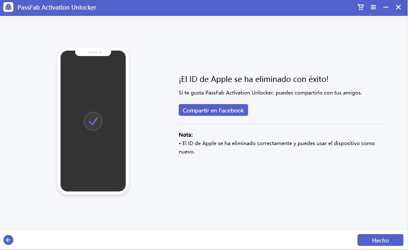Share PassFab Activation Unlocker on Facebook
Viewport: 408px width, 250px height.
[x=213, y=110]
